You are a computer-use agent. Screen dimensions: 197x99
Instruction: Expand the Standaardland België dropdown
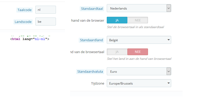pyautogui.click(x=139, y=40)
